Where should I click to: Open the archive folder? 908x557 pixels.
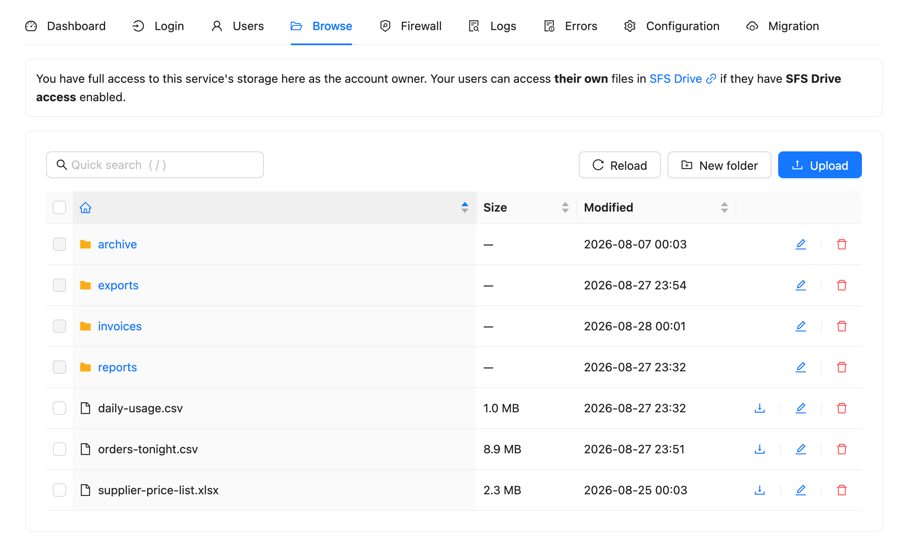[117, 244]
